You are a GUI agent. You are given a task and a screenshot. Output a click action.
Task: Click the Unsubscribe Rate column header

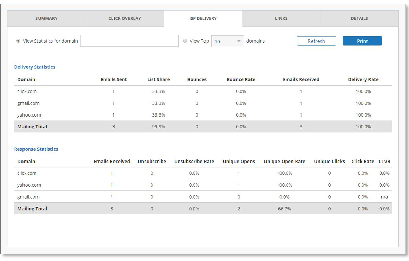tap(194, 162)
